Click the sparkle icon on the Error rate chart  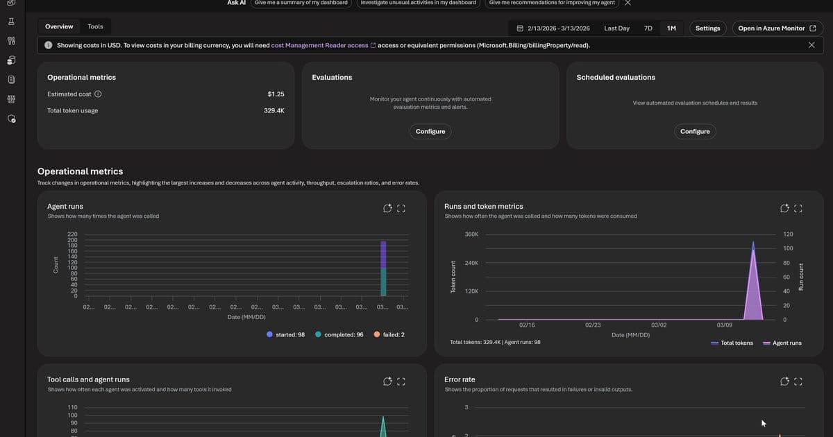784,381
